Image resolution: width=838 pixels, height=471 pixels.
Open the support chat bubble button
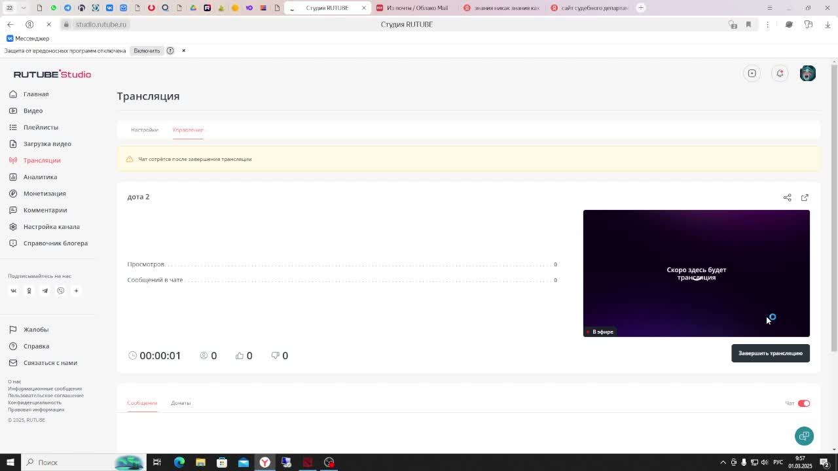click(804, 436)
